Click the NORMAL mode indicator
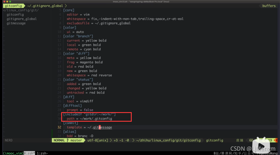 pyautogui.click(x=59, y=141)
